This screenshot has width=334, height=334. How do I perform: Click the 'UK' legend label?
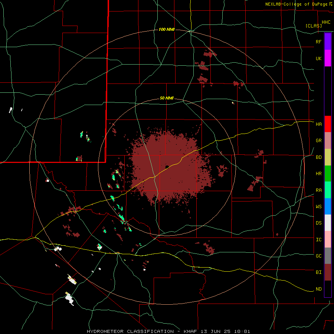(318, 58)
